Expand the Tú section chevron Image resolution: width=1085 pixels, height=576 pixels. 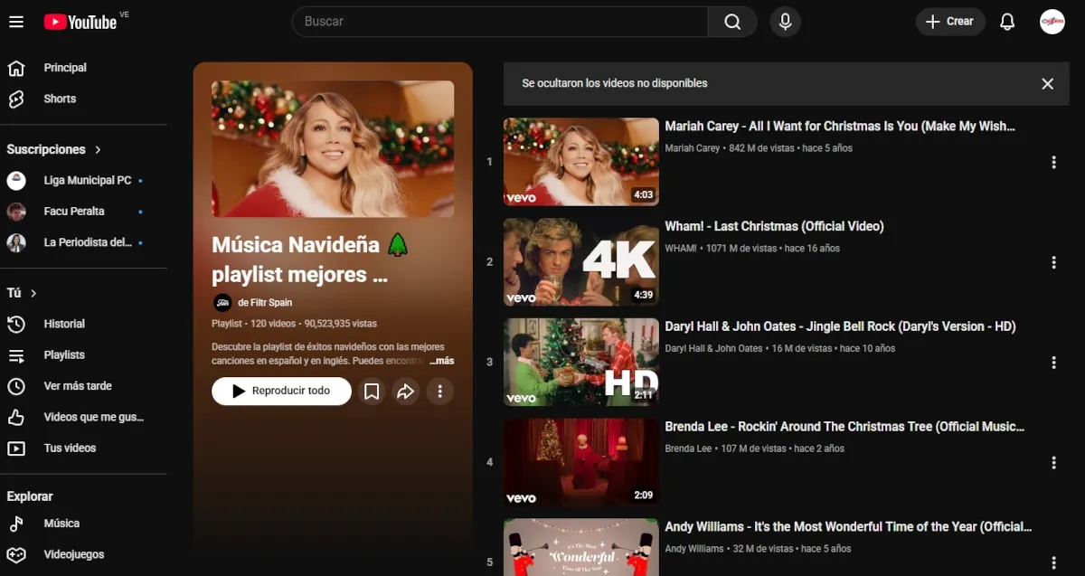click(33, 293)
